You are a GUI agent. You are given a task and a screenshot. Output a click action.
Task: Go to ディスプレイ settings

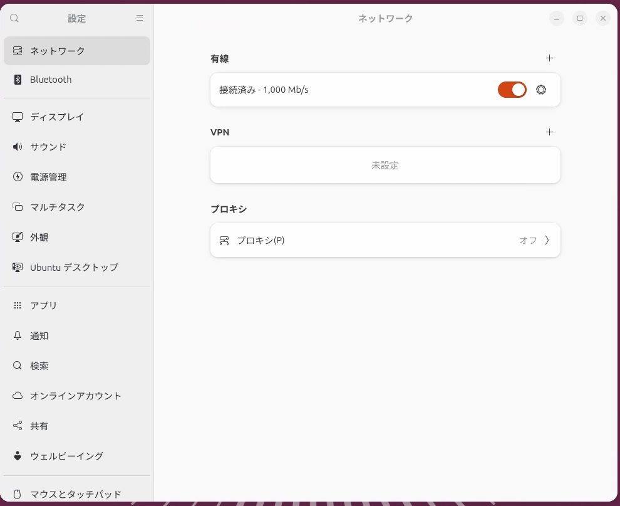tap(77, 117)
